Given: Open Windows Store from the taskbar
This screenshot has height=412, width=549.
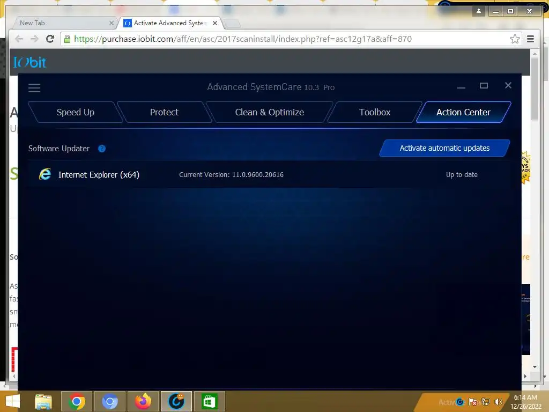Looking at the screenshot, I should coord(210,401).
